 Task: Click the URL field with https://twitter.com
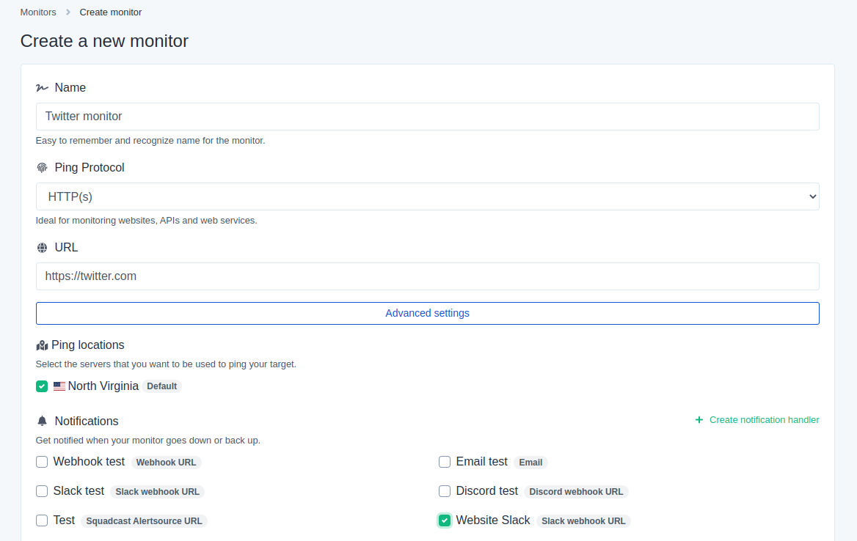click(427, 276)
